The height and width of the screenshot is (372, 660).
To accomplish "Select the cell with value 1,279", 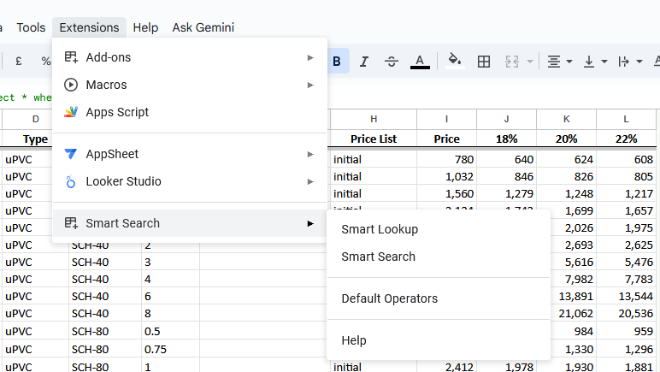I will tap(506, 193).
